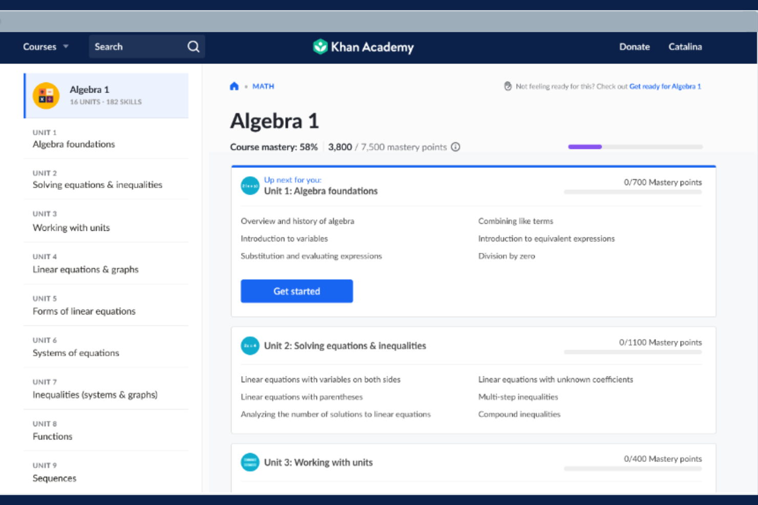Select Unit 8 Functions in sidebar

coord(106,431)
